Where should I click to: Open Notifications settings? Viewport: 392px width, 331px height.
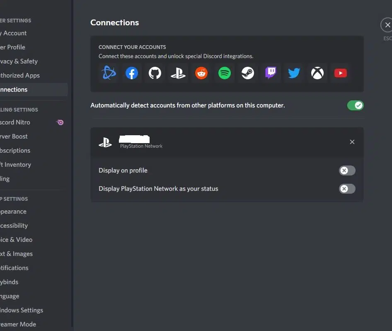coord(33,268)
